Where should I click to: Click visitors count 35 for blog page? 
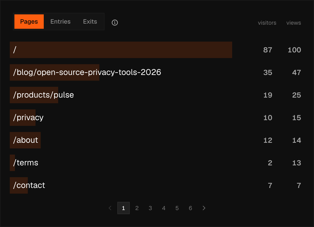(268, 72)
